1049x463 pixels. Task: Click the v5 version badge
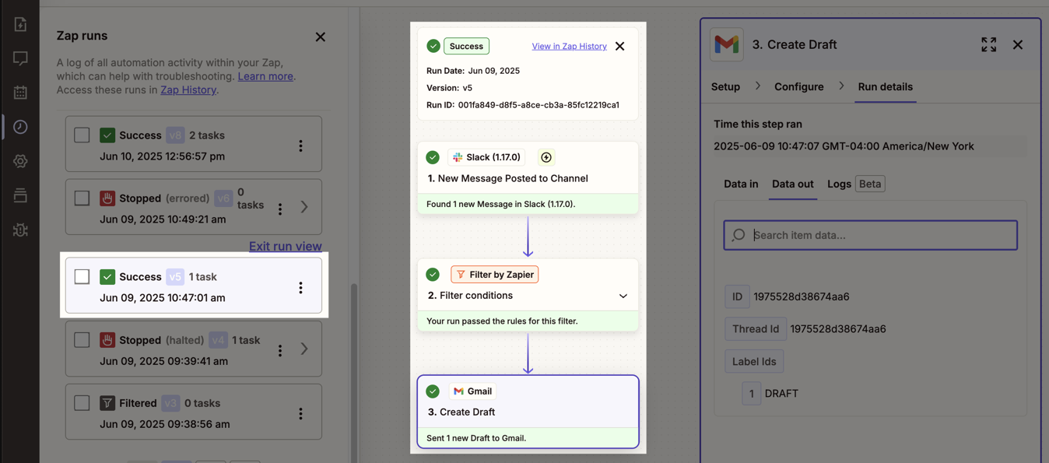[175, 276]
